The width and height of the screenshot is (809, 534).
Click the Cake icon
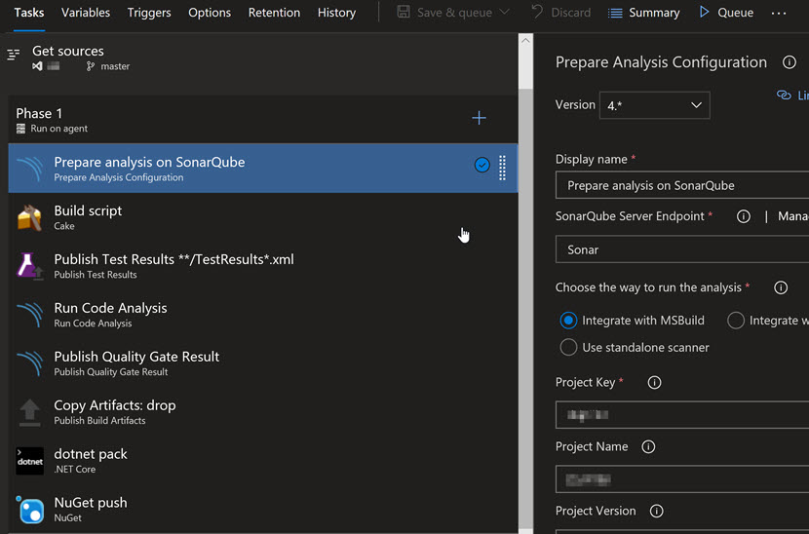point(29,217)
